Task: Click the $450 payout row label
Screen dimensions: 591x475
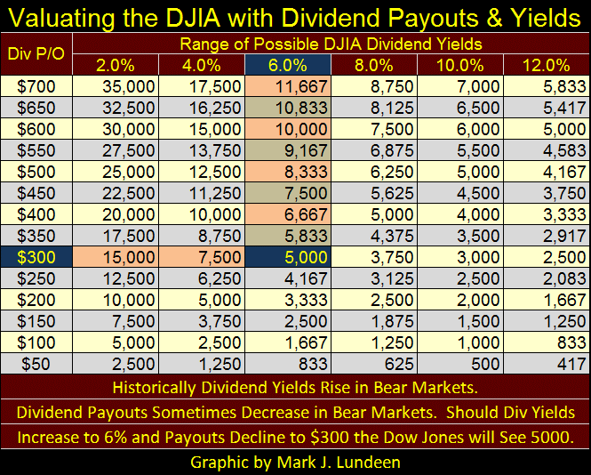Action: pyautogui.click(x=36, y=193)
